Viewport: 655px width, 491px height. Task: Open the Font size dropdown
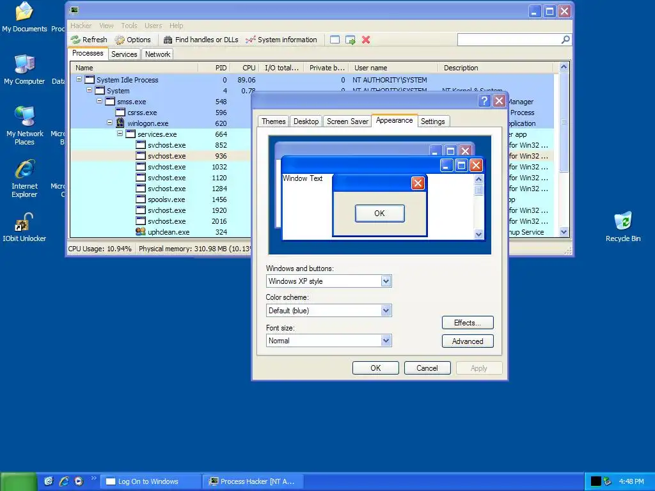(386, 340)
